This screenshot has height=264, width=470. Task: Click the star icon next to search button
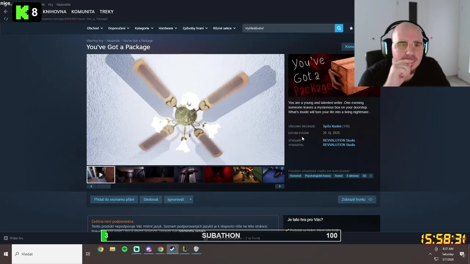(351, 28)
